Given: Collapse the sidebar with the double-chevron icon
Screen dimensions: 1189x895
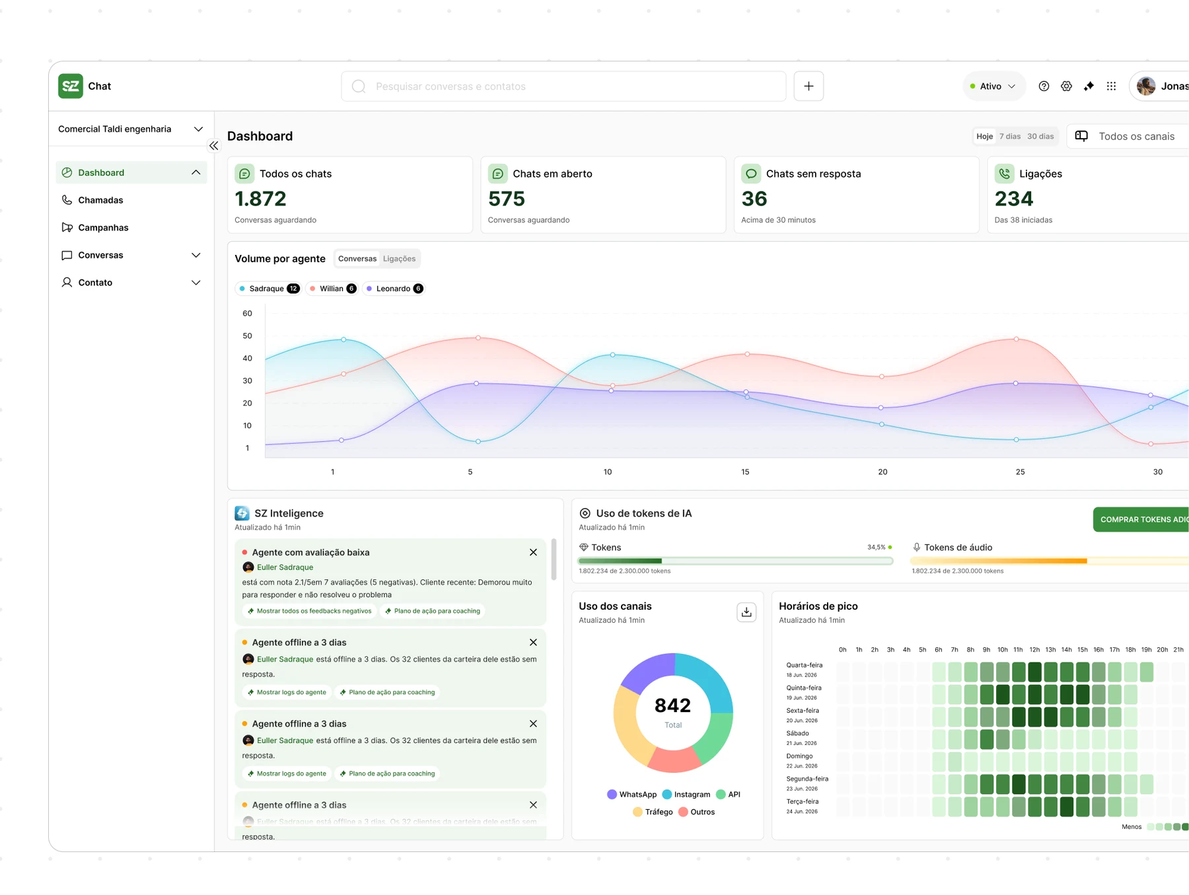Looking at the screenshot, I should tap(213, 146).
